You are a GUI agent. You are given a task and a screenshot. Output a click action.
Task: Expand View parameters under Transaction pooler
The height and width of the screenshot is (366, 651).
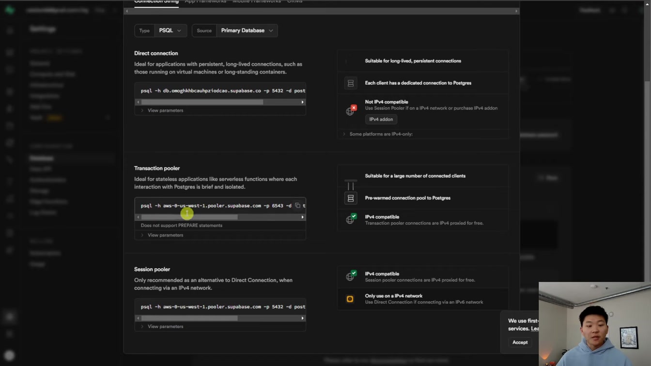click(162, 235)
